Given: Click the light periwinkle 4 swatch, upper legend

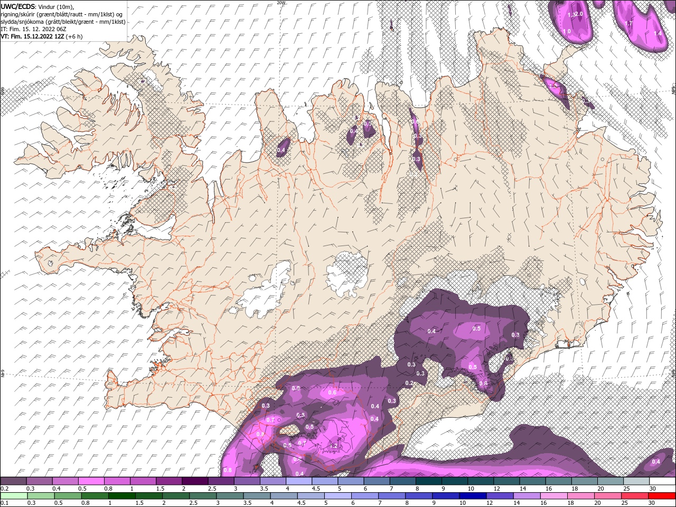Looking at the screenshot, I should pyautogui.click(x=299, y=481).
